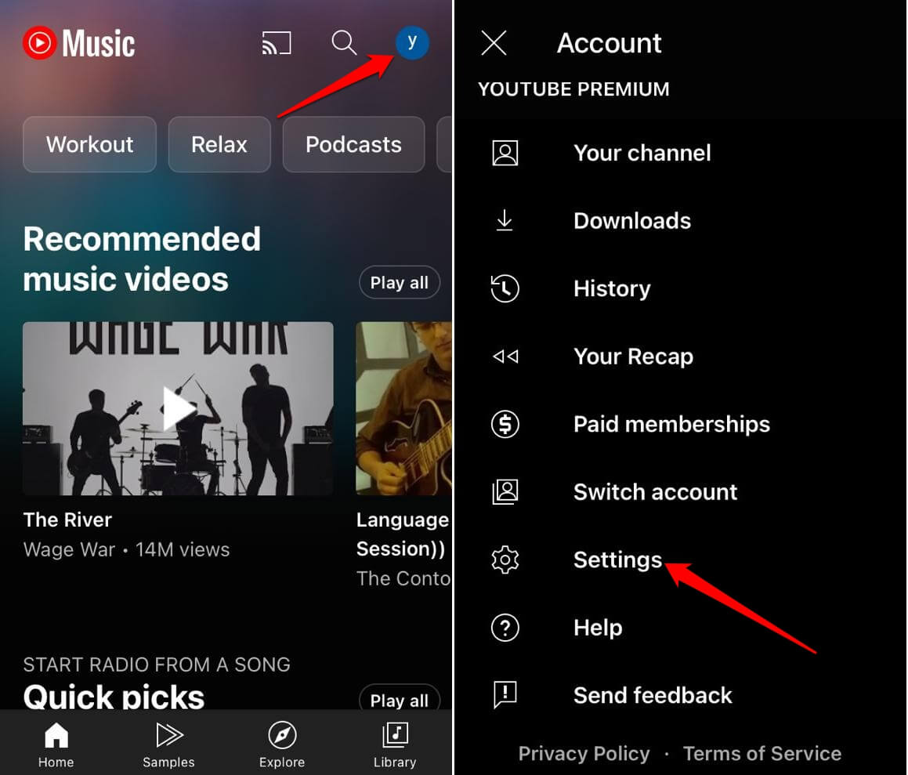Screen dimensions: 908x775
Task: Click the Switch account icon
Action: coord(505,492)
